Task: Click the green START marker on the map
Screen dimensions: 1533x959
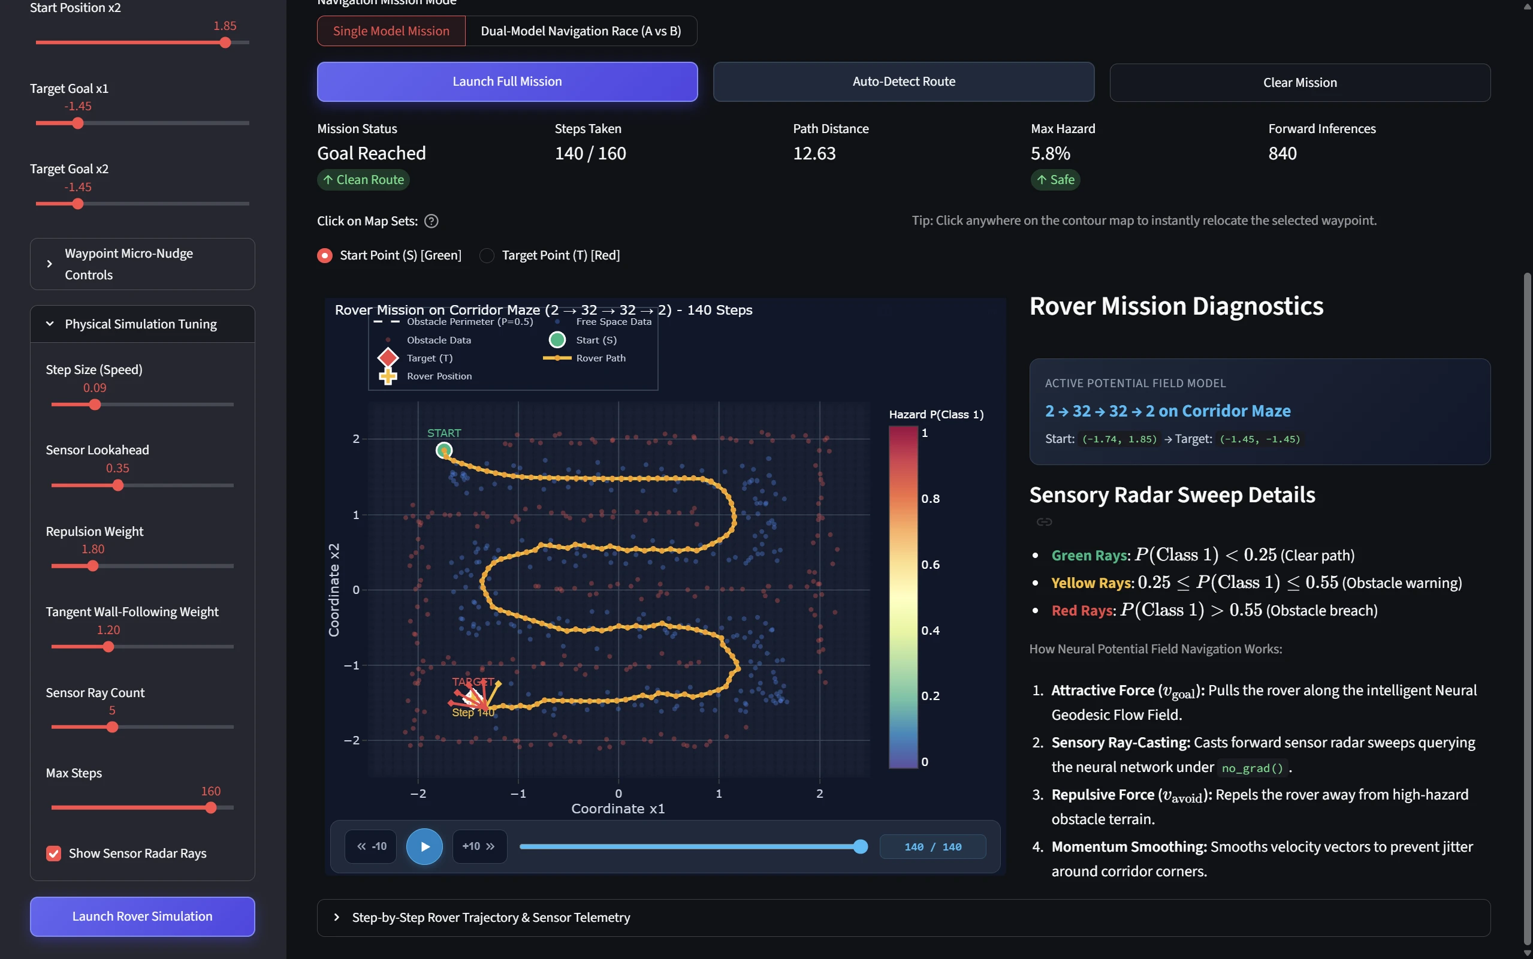Action: 444,450
